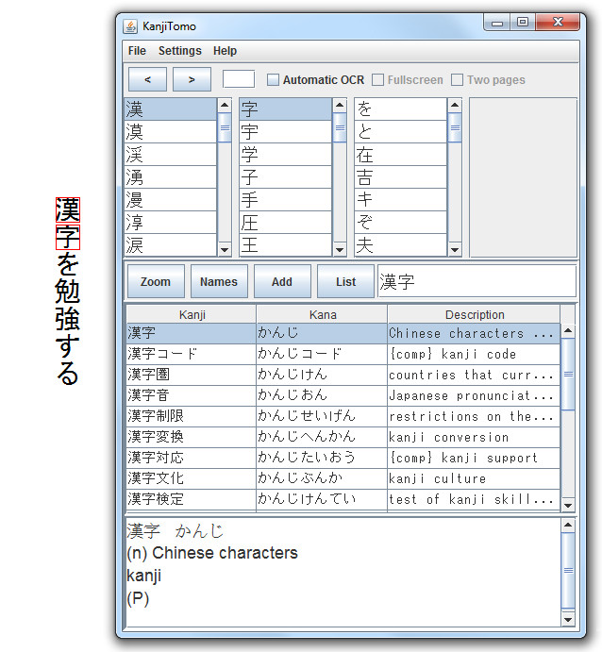Select the 漢字変換 dictionary row
Image resolution: width=602 pixels, height=652 pixels.
[343, 438]
